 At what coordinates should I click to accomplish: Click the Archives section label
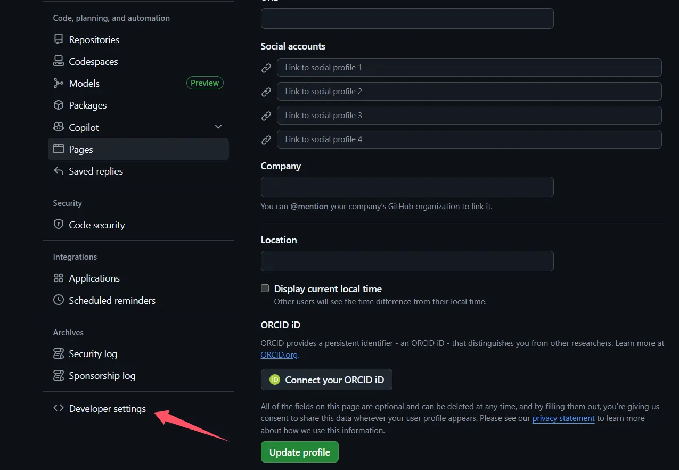coord(68,332)
